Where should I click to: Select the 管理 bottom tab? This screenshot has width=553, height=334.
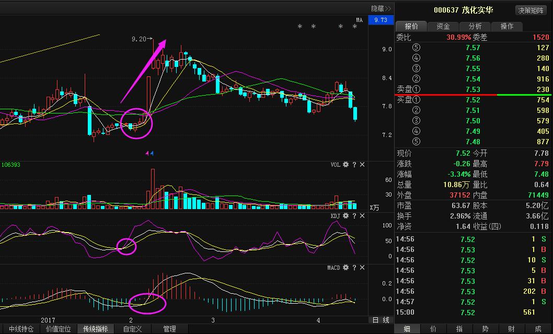[170, 329]
